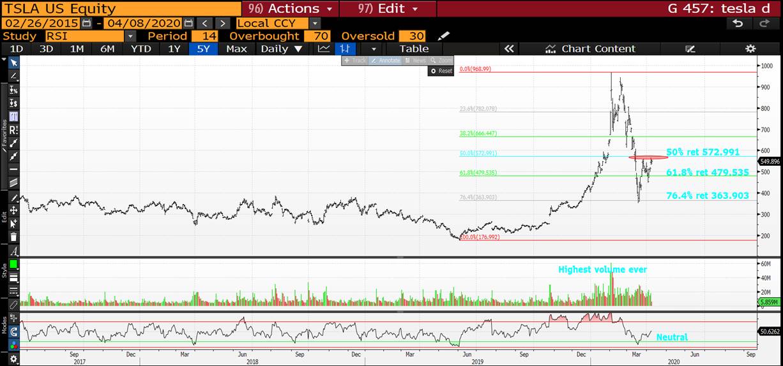Open the line thickness style option
Viewport: 783px width, 366px height.
14,278
